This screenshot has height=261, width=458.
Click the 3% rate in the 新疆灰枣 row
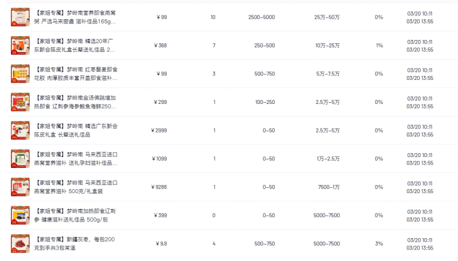[x=379, y=244]
